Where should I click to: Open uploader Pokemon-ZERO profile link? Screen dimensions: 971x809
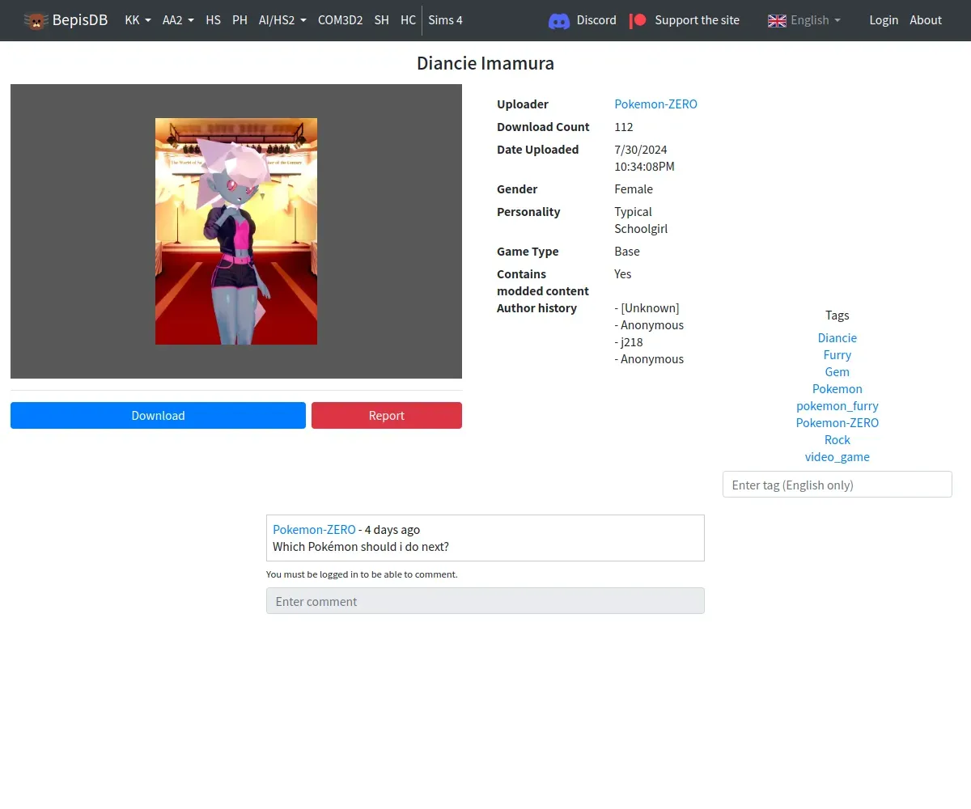point(655,104)
